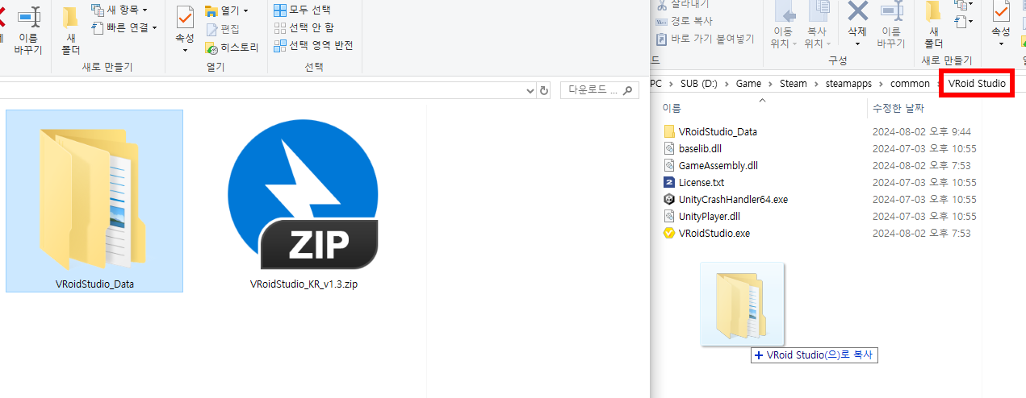1026x398 pixels.
Task: Select VRoidStudio.exe file row
Action: (x=819, y=233)
